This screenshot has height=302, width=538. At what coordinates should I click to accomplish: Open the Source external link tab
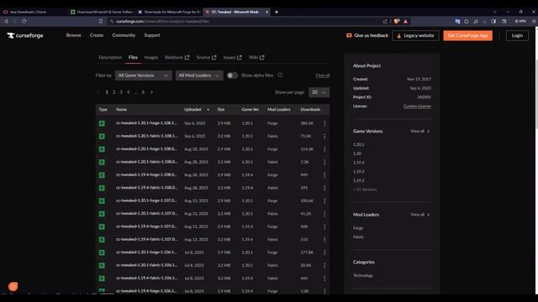(x=206, y=58)
